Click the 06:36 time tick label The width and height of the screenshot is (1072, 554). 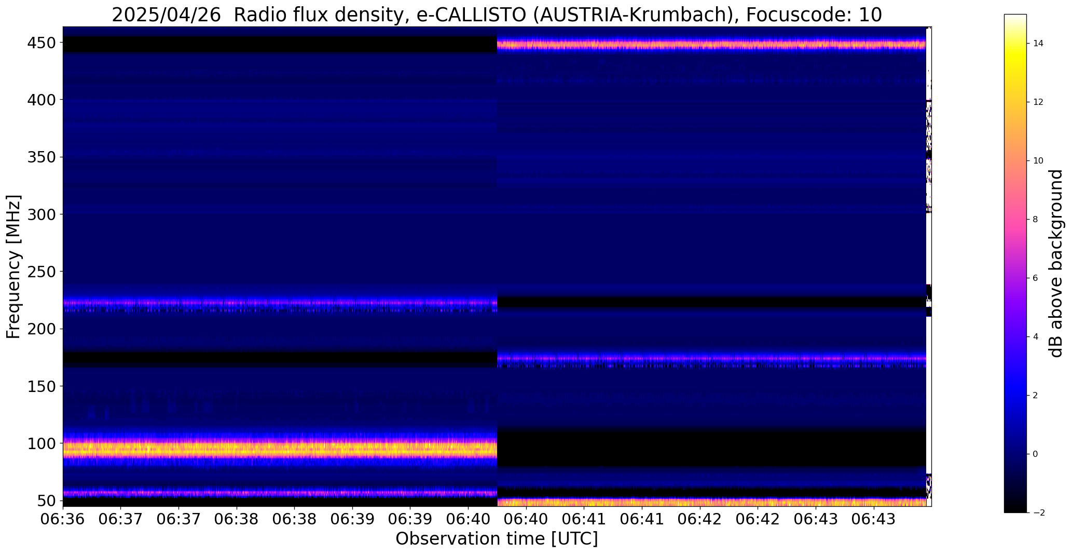(63, 519)
